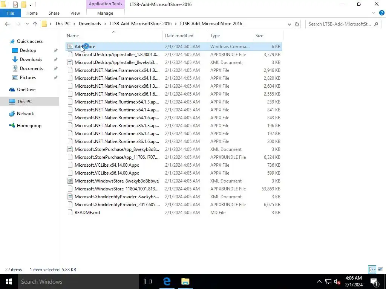Click the Properties quick access toolbar icon
Image resolution: width=386 pixels, height=289 pixels.
point(15,4)
